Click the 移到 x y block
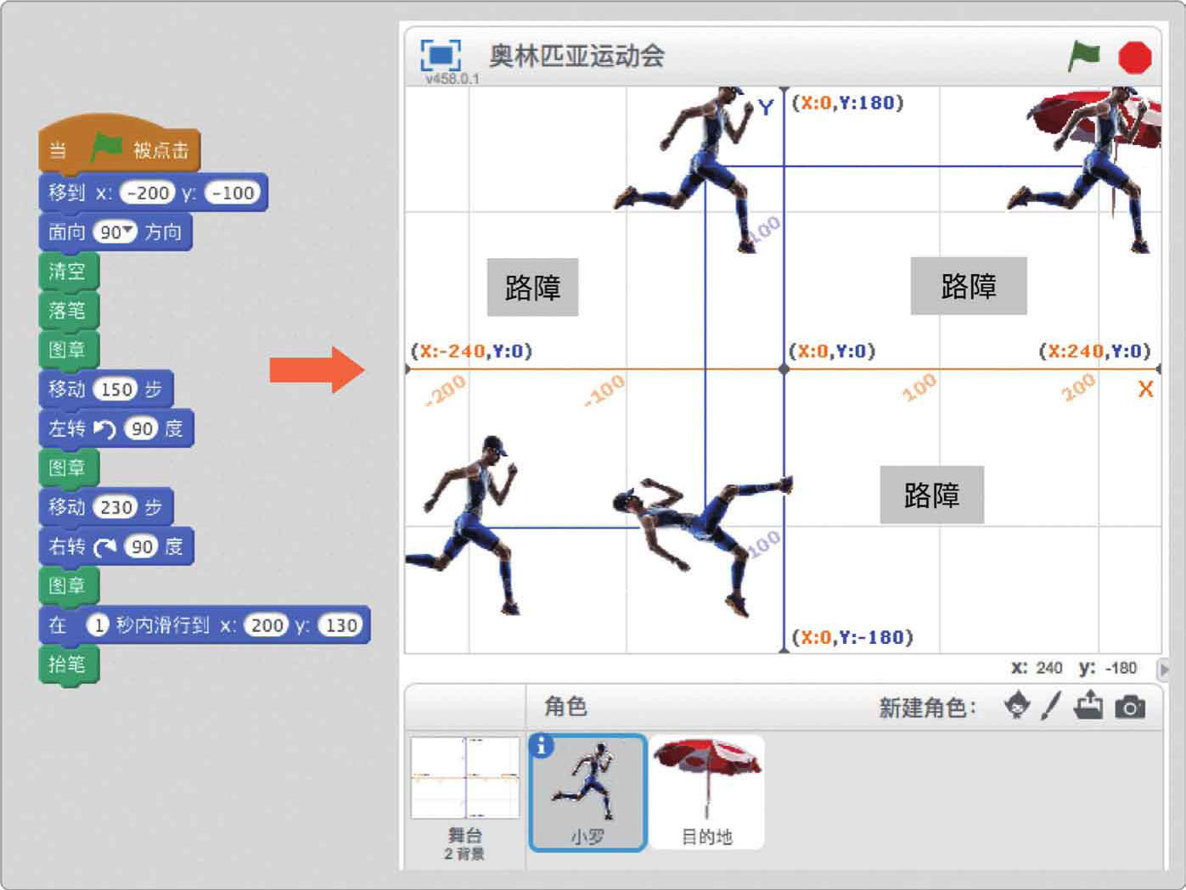 click(x=154, y=193)
